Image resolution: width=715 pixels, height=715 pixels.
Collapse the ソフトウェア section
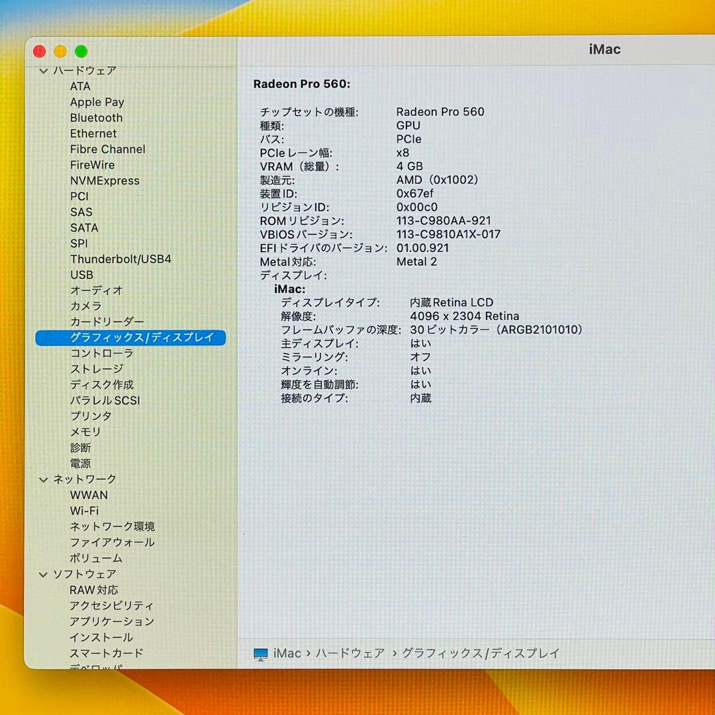[x=43, y=574]
